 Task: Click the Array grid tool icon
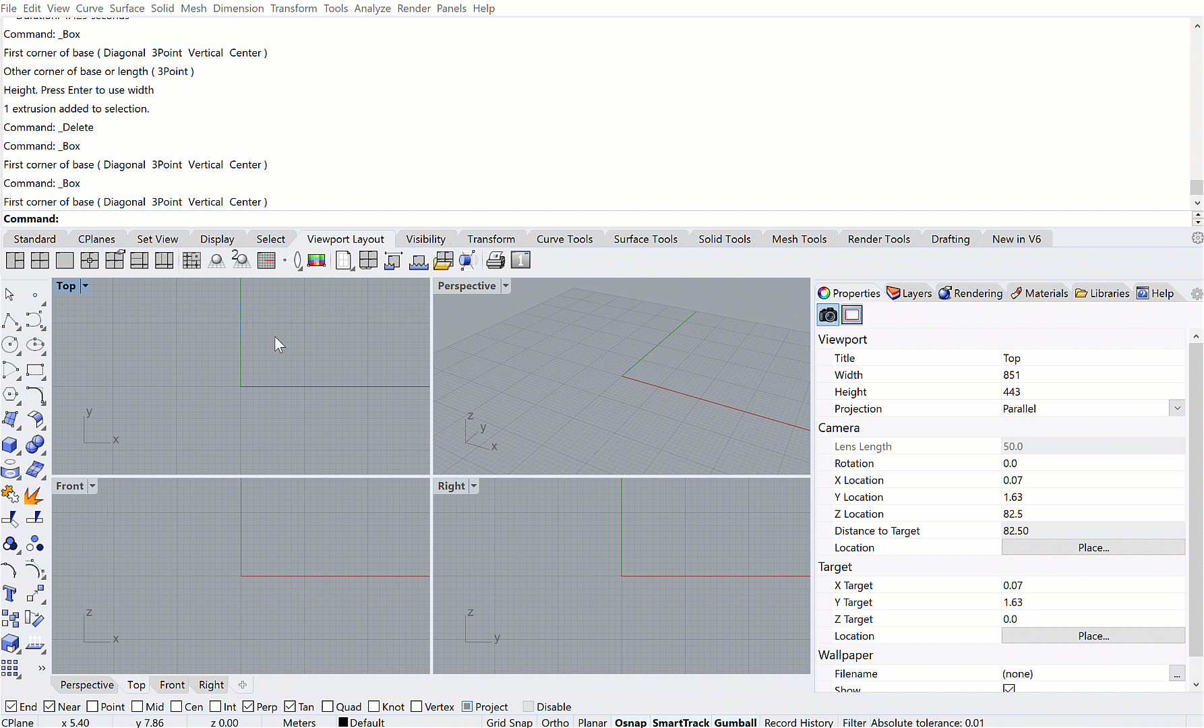click(x=10, y=668)
